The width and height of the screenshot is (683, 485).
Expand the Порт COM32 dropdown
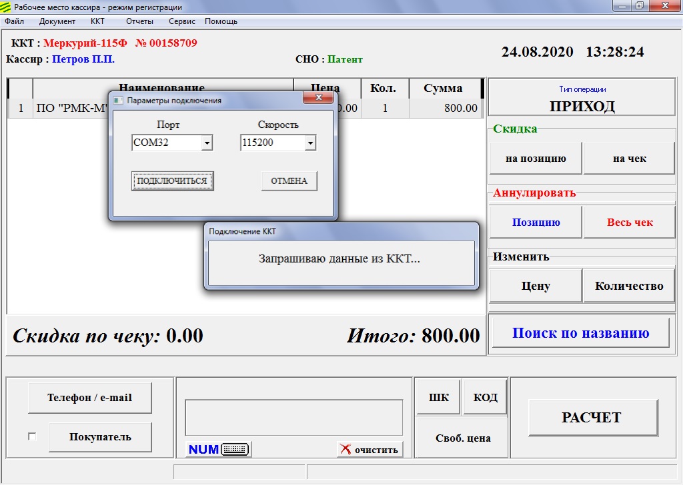[x=207, y=143]
